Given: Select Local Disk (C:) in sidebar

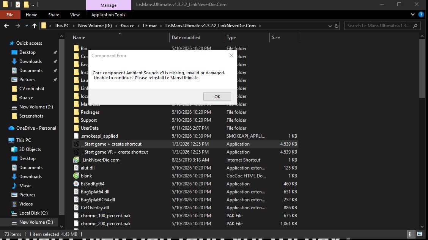Looking at the screenshot, I should pyautogui.click(x=33, y=213).
